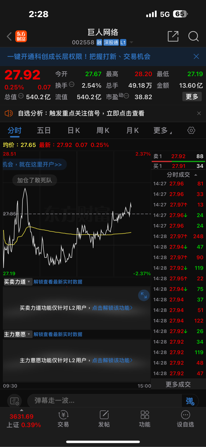Select the 分时 tab
The height and width of the screenshot is (447, 206).
(x=14, y=130)
